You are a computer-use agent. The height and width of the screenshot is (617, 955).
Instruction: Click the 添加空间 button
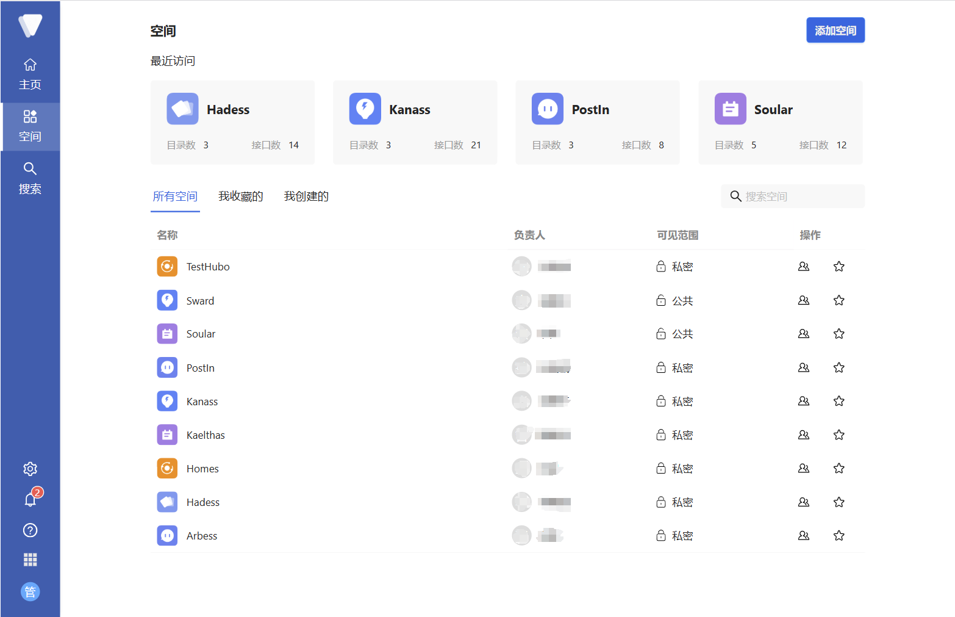click(x=835, y=31)
